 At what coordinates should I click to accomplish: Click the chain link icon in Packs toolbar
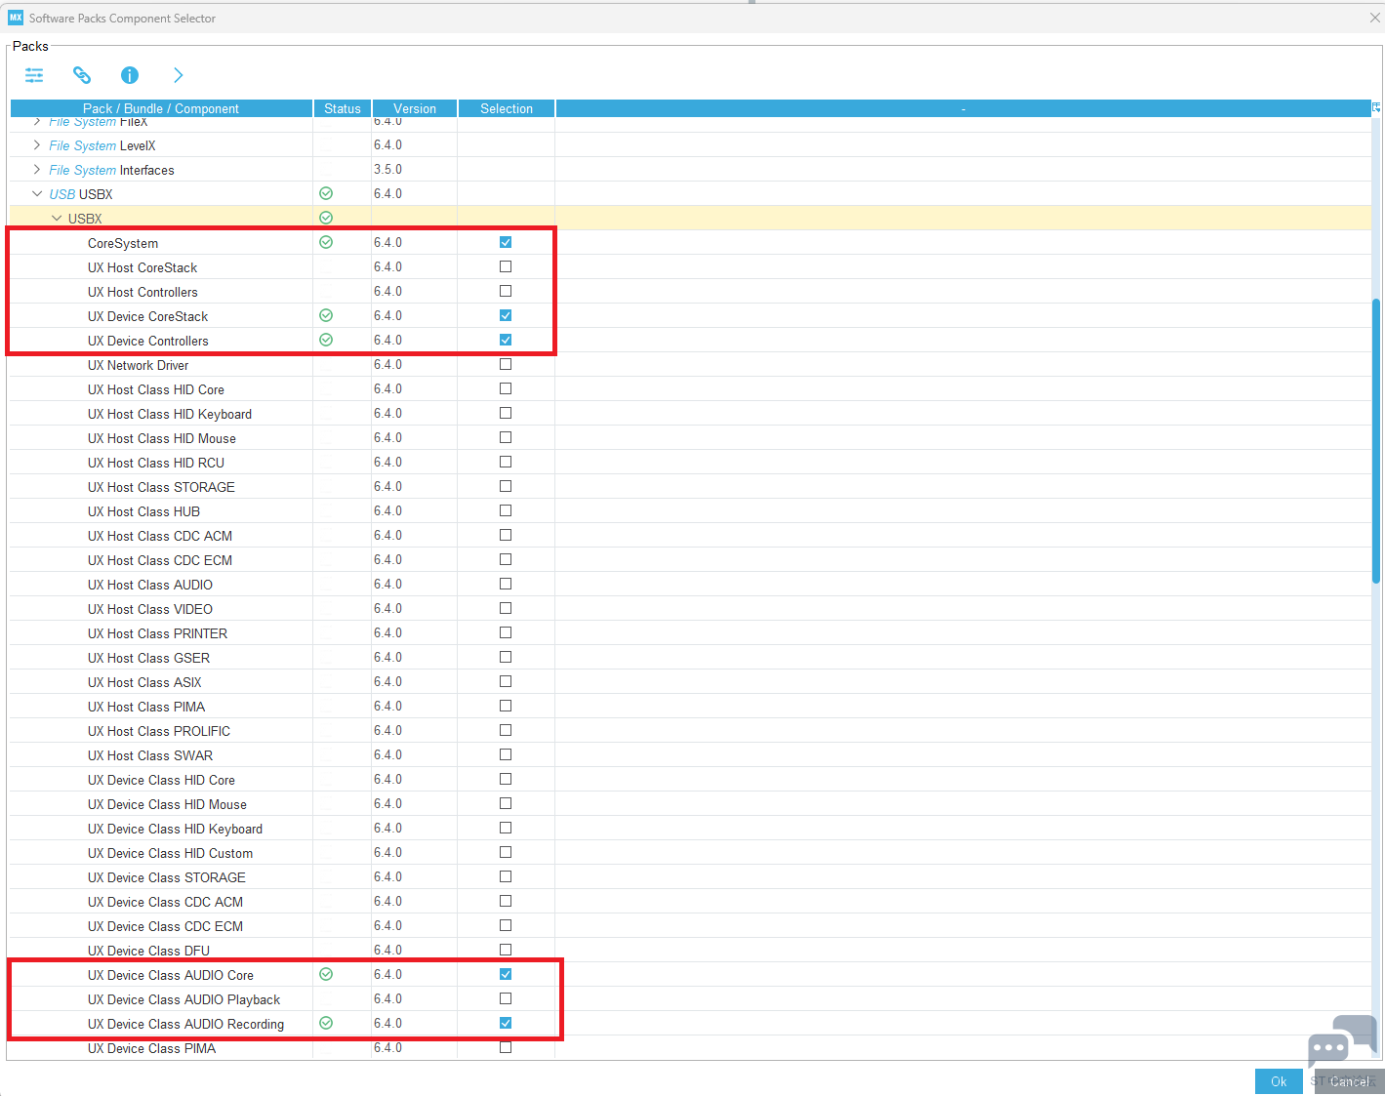[82, 75]
